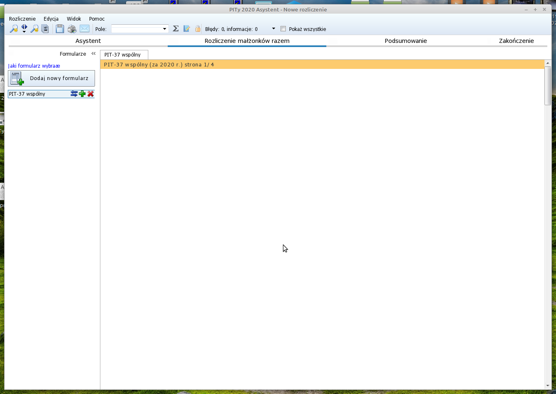
Task: Switch to the Podsumowanie step tab
Action: (x=406, y=41)
